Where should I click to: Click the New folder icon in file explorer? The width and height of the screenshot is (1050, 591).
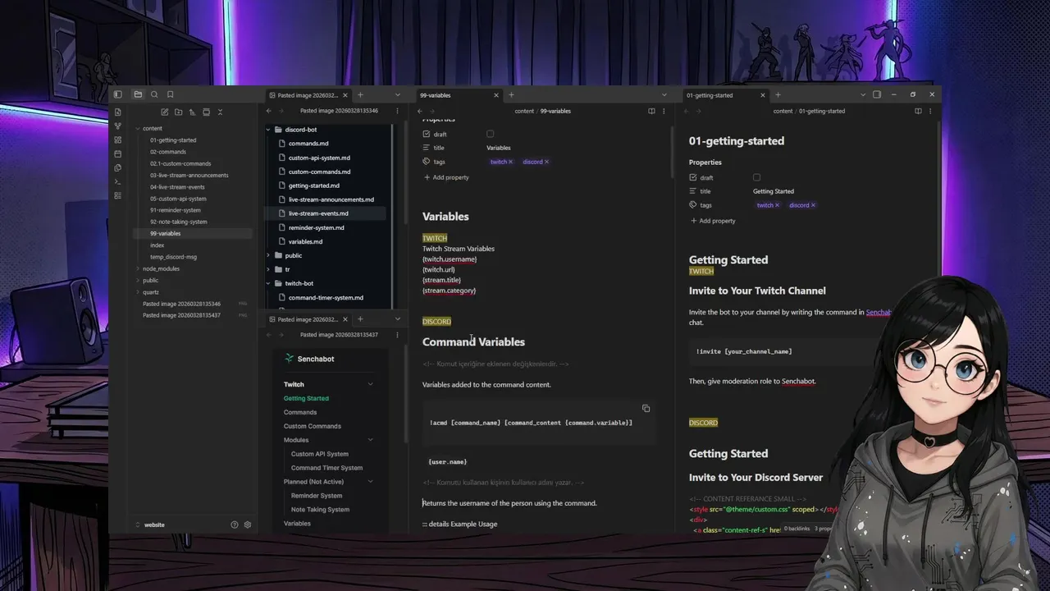pos(178,112)
